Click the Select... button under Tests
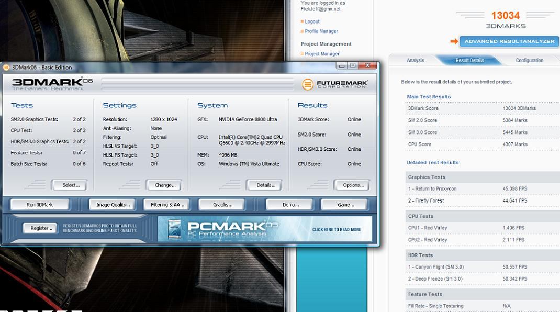Viewport: 560px width, 312px height. [x=69, y=185]
